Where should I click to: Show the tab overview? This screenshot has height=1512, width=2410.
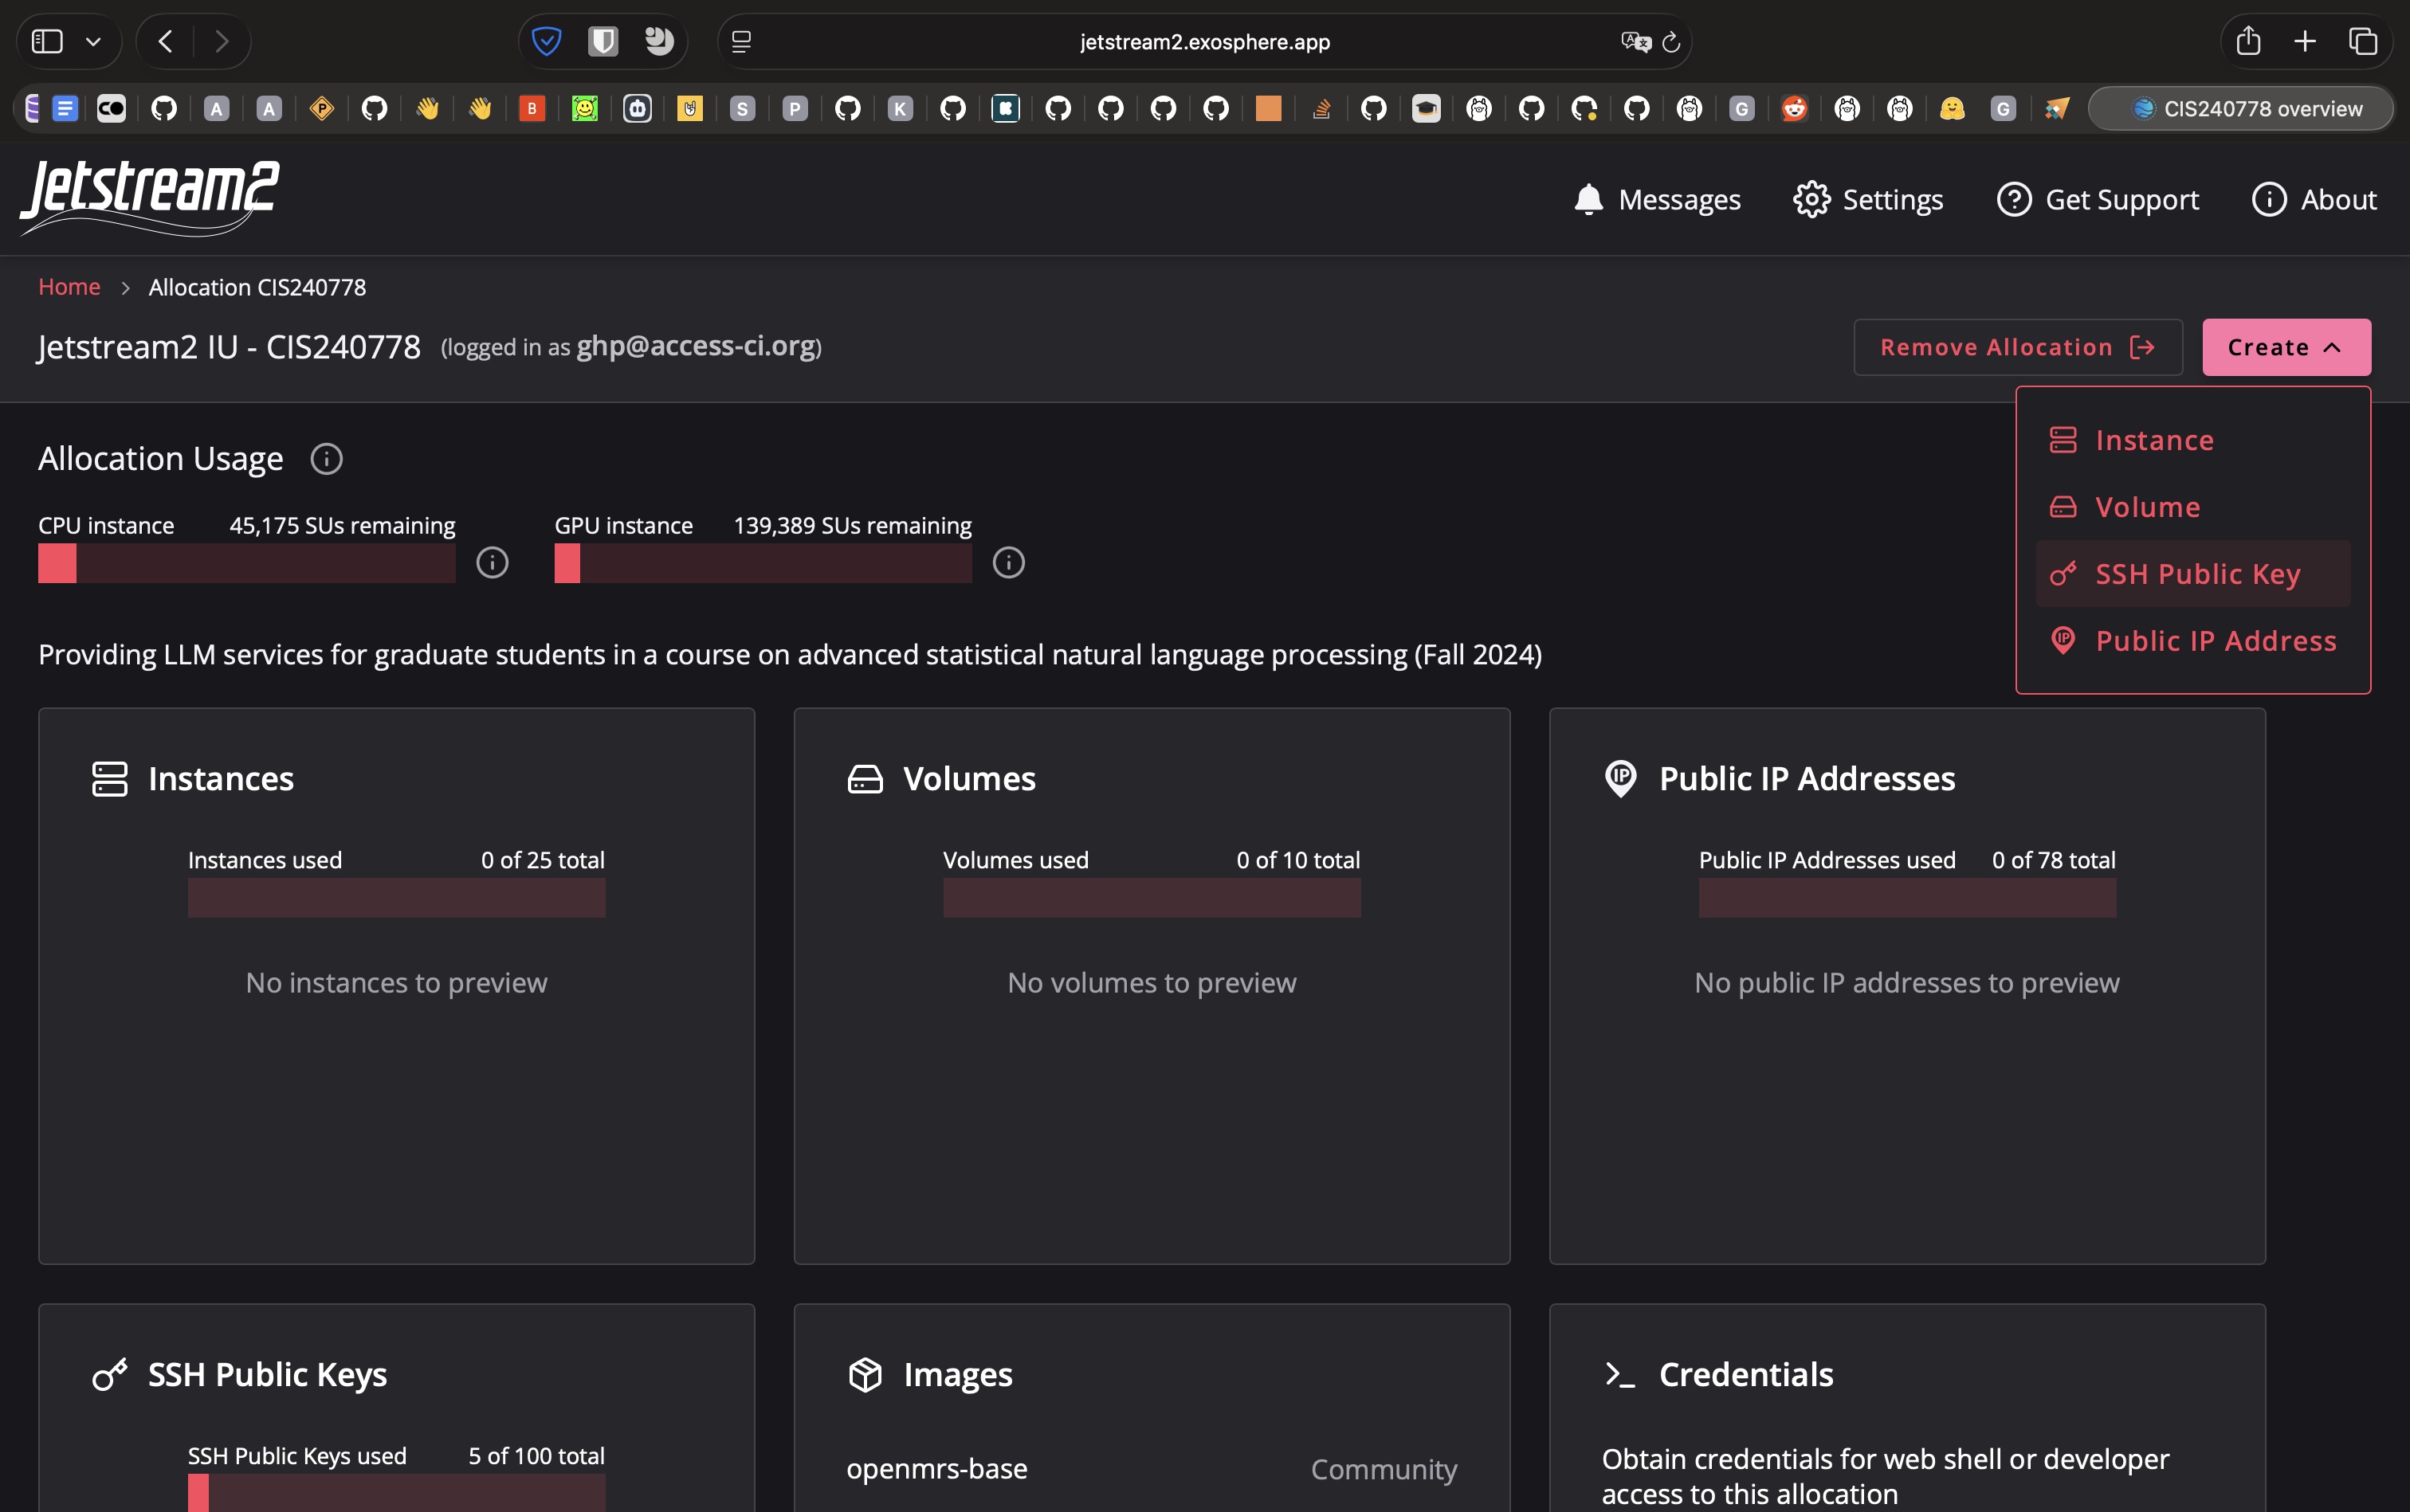pyautogui.click(x=2363, y=41)
